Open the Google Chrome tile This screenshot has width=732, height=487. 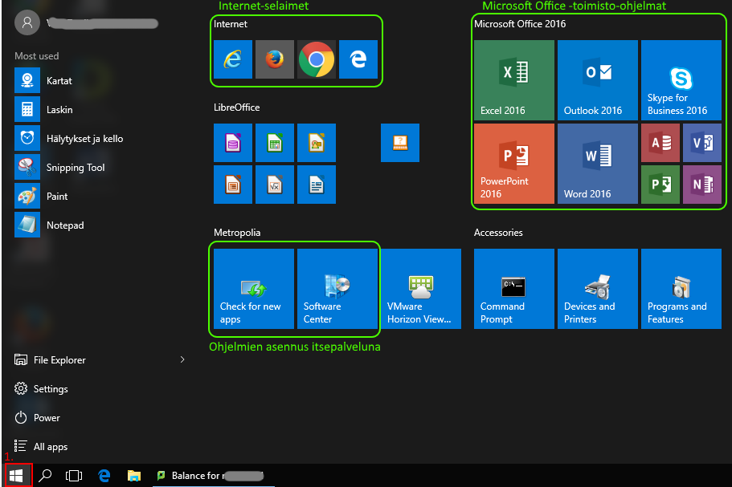click(x=317, y=59)
